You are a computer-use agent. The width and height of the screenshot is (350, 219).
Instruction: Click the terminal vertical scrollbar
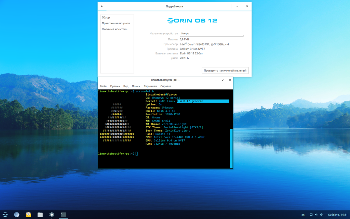(231, 148)
